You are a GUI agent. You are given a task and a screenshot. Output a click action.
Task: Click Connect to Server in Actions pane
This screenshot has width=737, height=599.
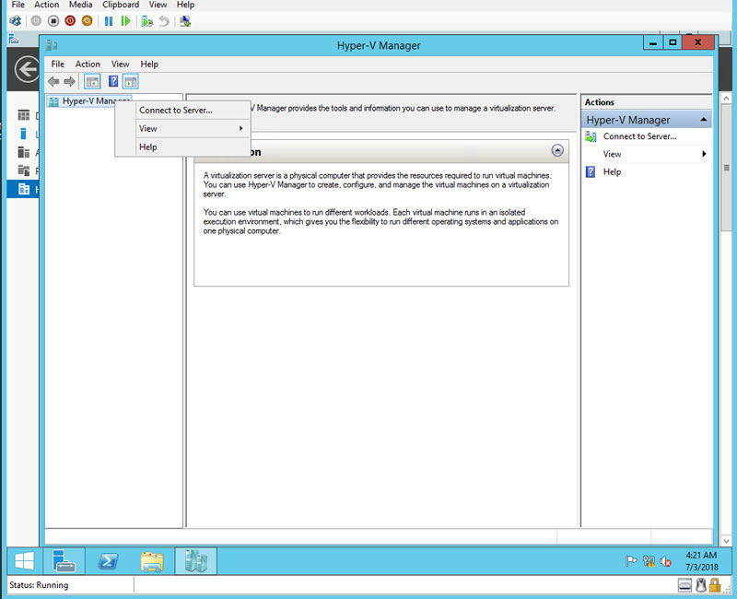(x=639, y=136)
